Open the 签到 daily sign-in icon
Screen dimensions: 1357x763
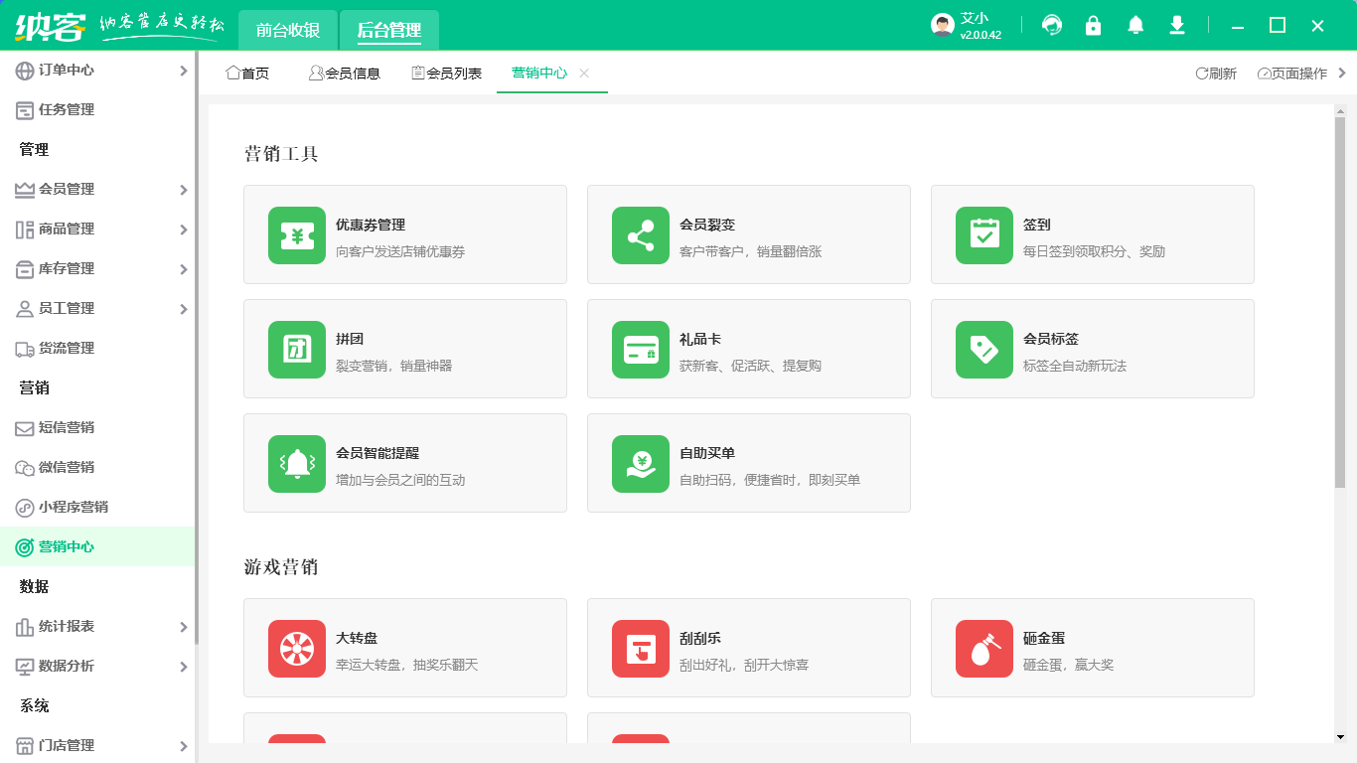(983, 234)
